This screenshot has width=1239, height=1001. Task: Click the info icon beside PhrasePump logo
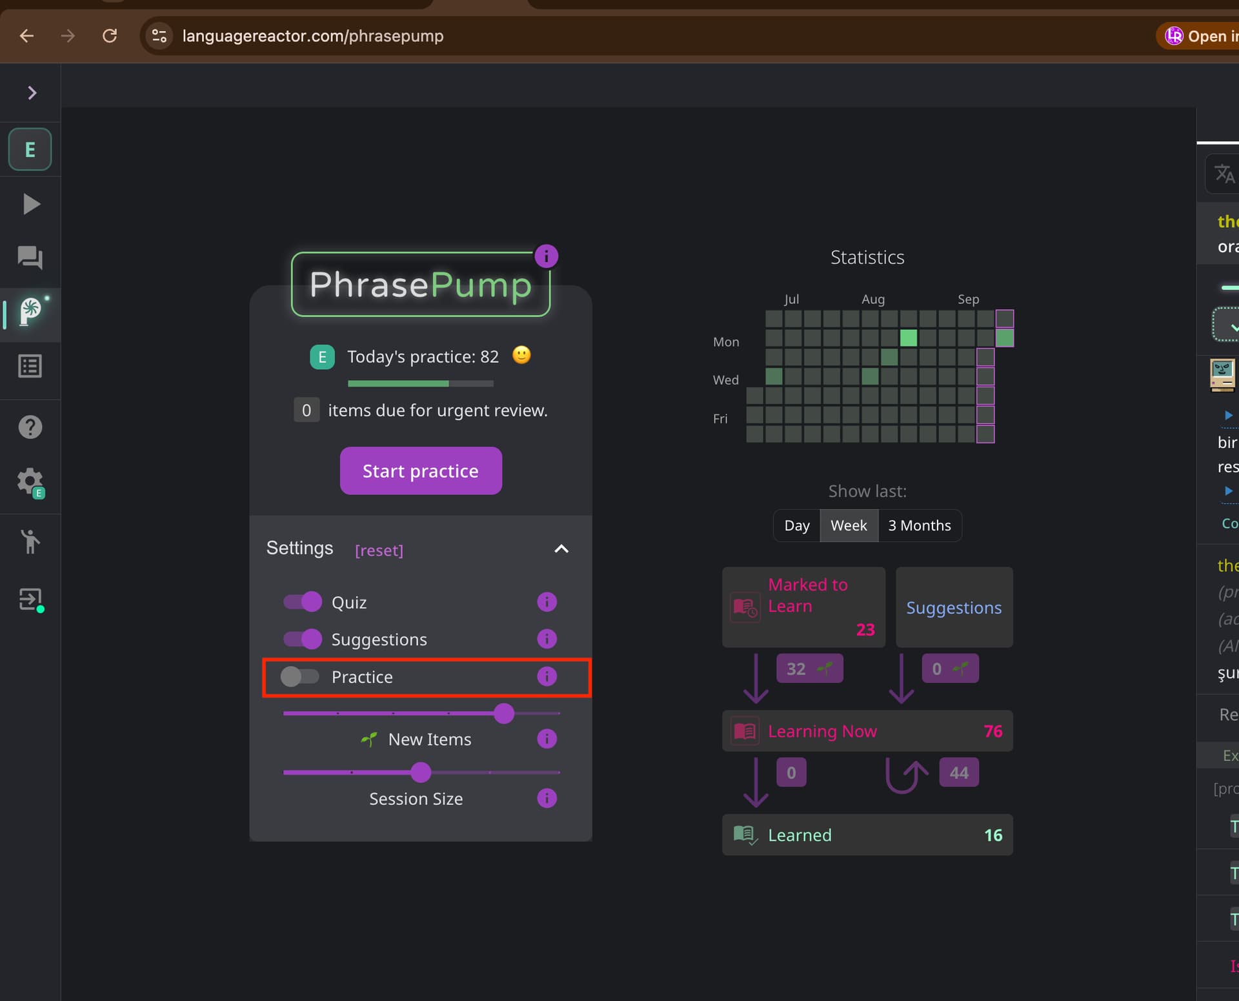pos(546,256)
